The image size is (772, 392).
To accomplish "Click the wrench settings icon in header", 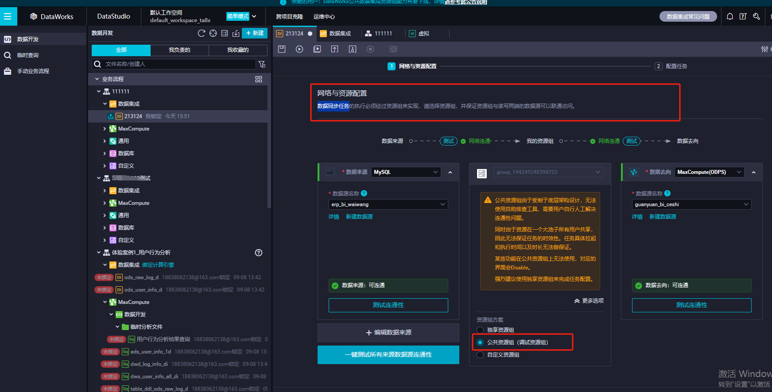I will tap(756, 16).
